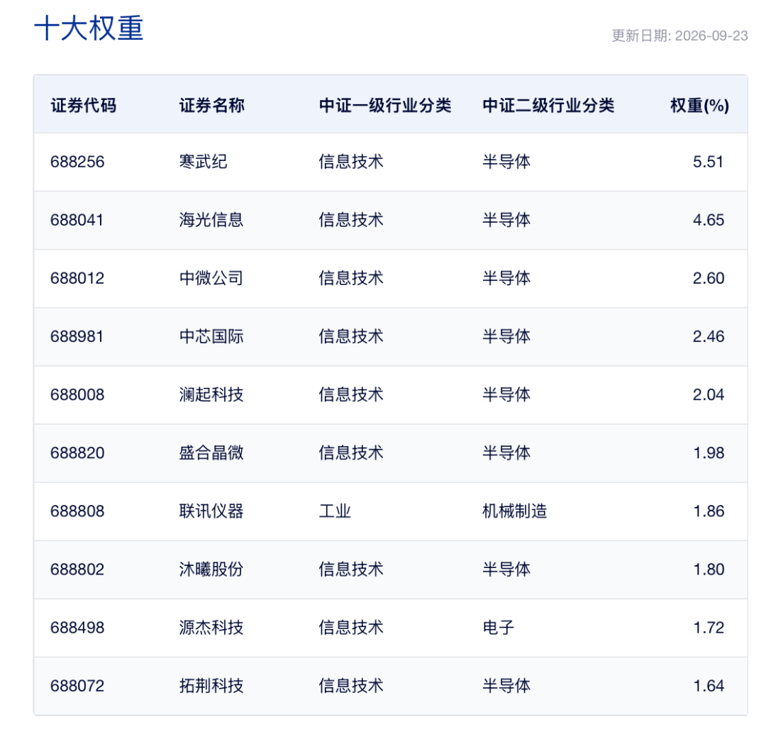Select security code 688072
Image resolution: width=766 pixels, height=729 pixels.
click(x=77, y=686)
